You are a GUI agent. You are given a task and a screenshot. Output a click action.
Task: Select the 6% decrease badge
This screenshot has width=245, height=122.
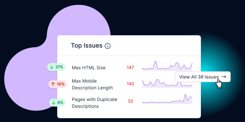pyautogui.click(x=57, y=103)
